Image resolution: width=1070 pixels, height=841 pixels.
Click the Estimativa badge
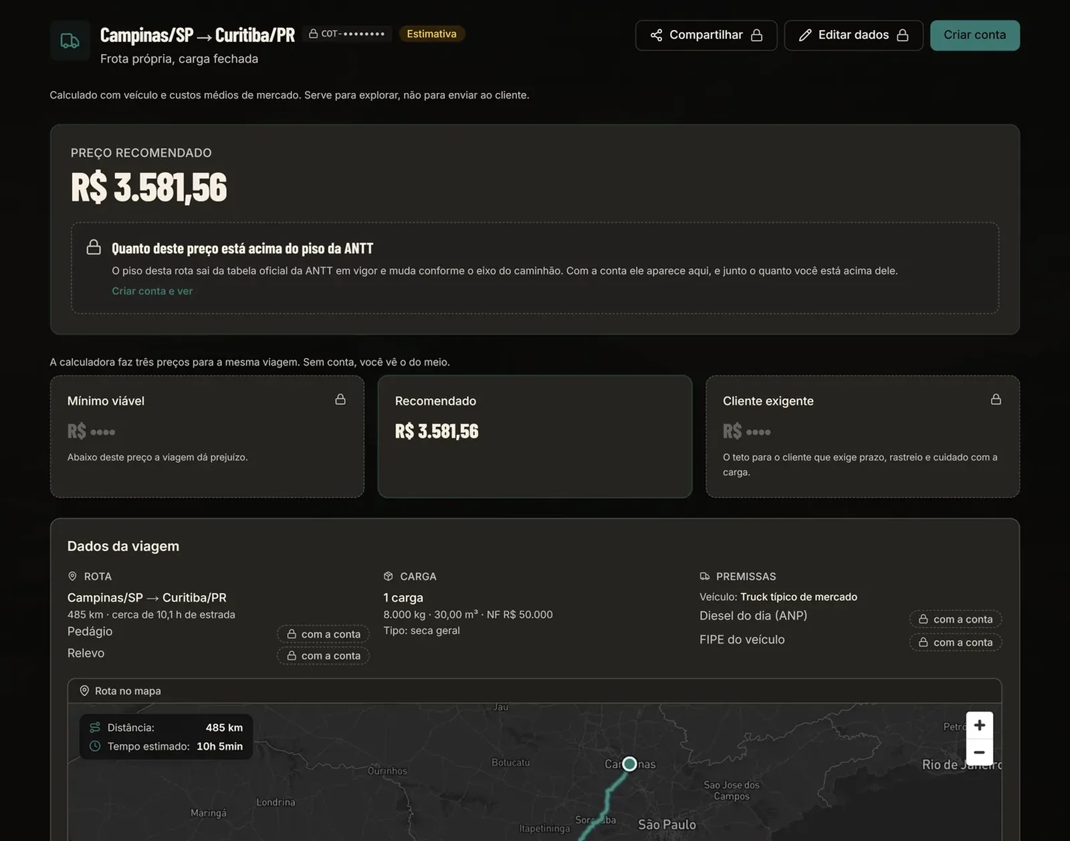431,34
